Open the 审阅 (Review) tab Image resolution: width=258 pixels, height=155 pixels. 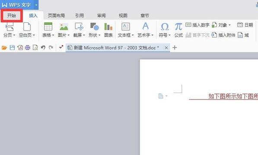pos(102,15)
